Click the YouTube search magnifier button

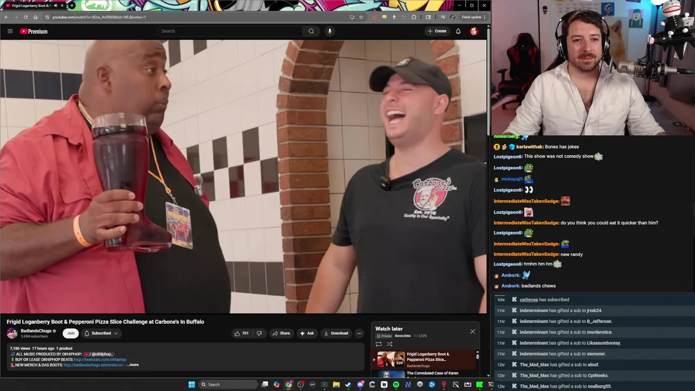[x=311, y=31]
